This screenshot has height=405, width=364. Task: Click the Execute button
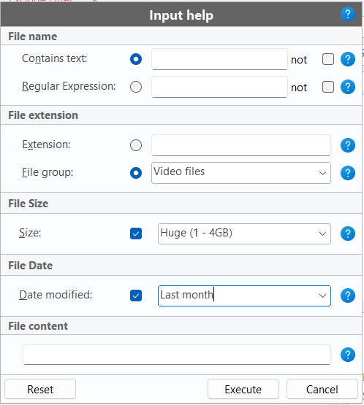pos(243,389)
